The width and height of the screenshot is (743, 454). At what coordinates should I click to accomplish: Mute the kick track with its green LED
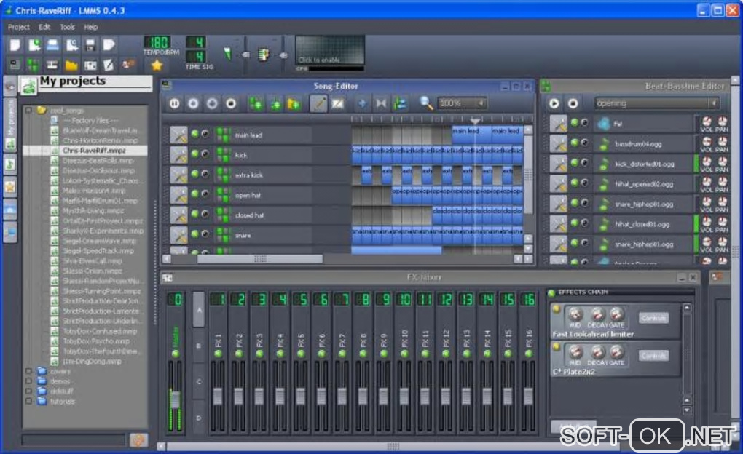coord(194,155)
